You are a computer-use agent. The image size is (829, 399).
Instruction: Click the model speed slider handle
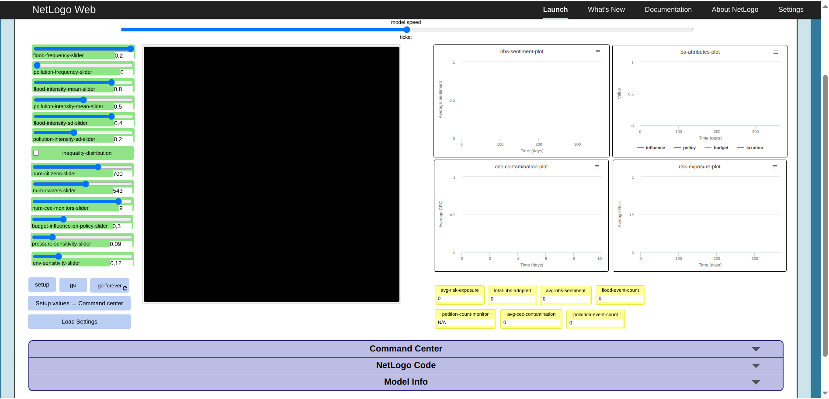(406, 30)
